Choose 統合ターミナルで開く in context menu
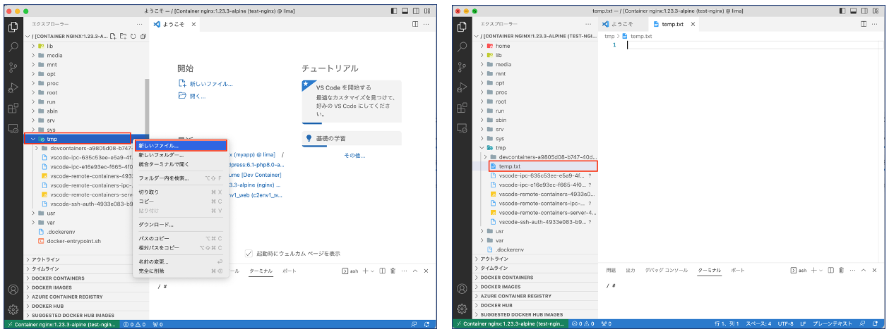Viewport: 889px width, 334px height. pyautogui.click(x=181, y=163)
